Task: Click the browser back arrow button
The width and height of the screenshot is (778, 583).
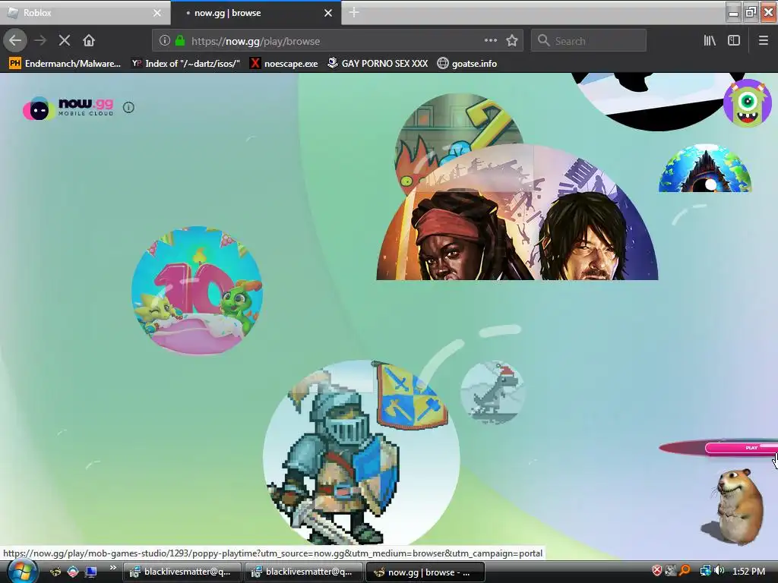Action: (15, 41)
